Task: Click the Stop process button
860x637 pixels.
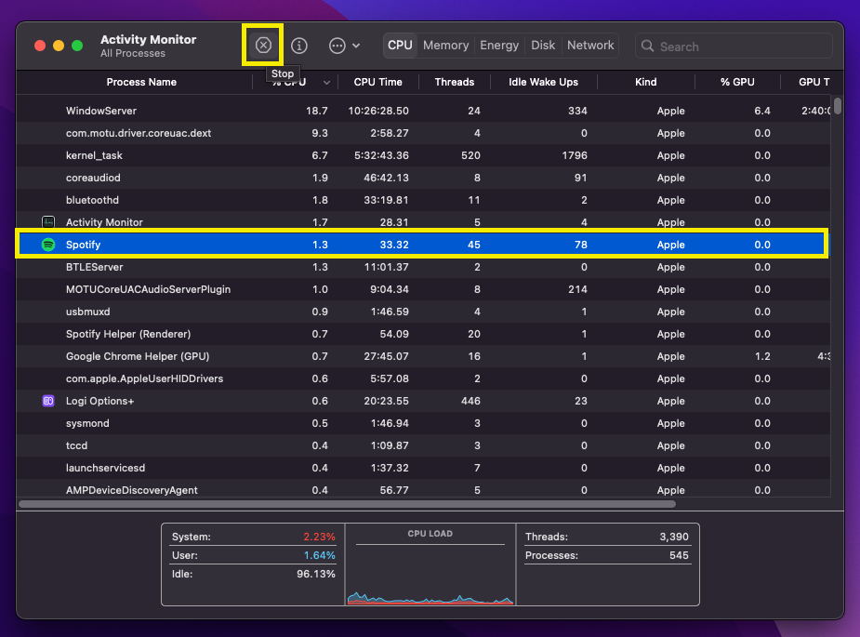Action: tap(263, 45)
